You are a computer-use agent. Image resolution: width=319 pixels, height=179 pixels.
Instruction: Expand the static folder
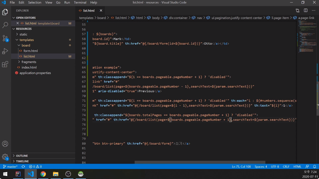(23, 34)
